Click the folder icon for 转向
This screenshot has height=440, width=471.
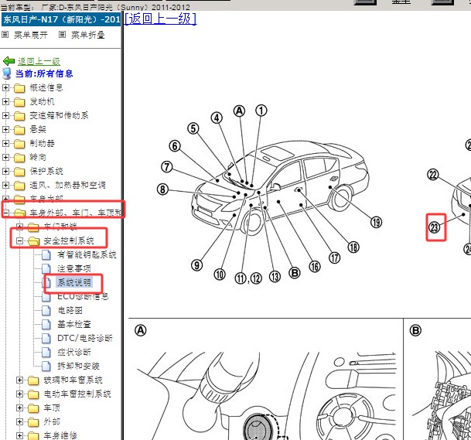(19, 158)
